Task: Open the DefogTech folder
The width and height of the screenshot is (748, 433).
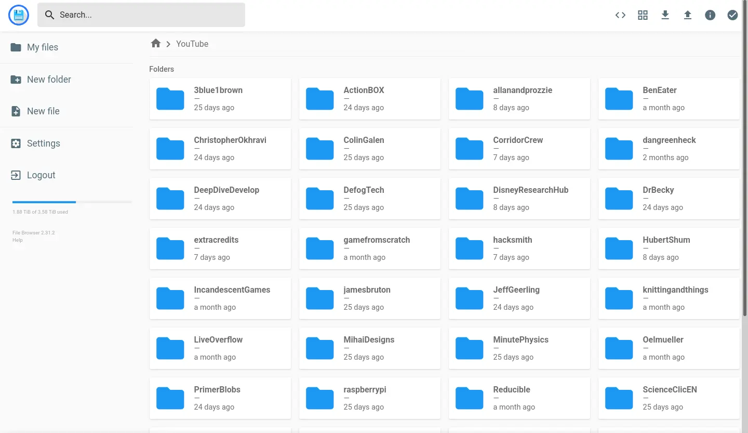Action: 370,199
